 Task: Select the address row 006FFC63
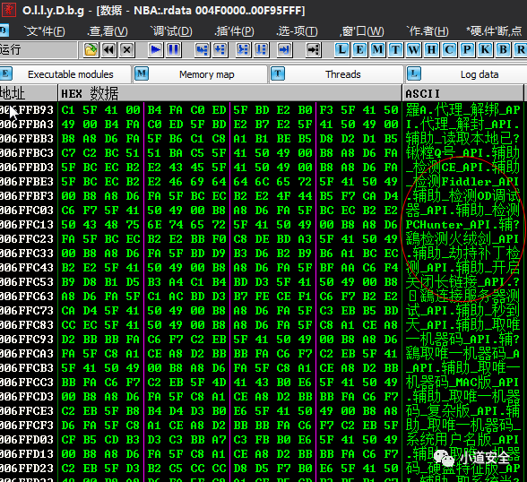[x=27, y=297]
